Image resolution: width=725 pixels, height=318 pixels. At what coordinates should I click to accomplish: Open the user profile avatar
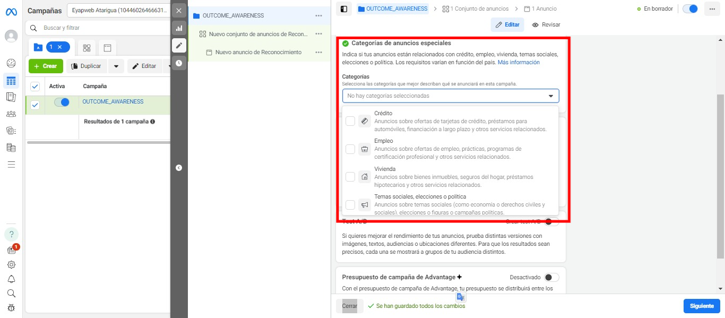pyautogui.click(x=11, y=36)
